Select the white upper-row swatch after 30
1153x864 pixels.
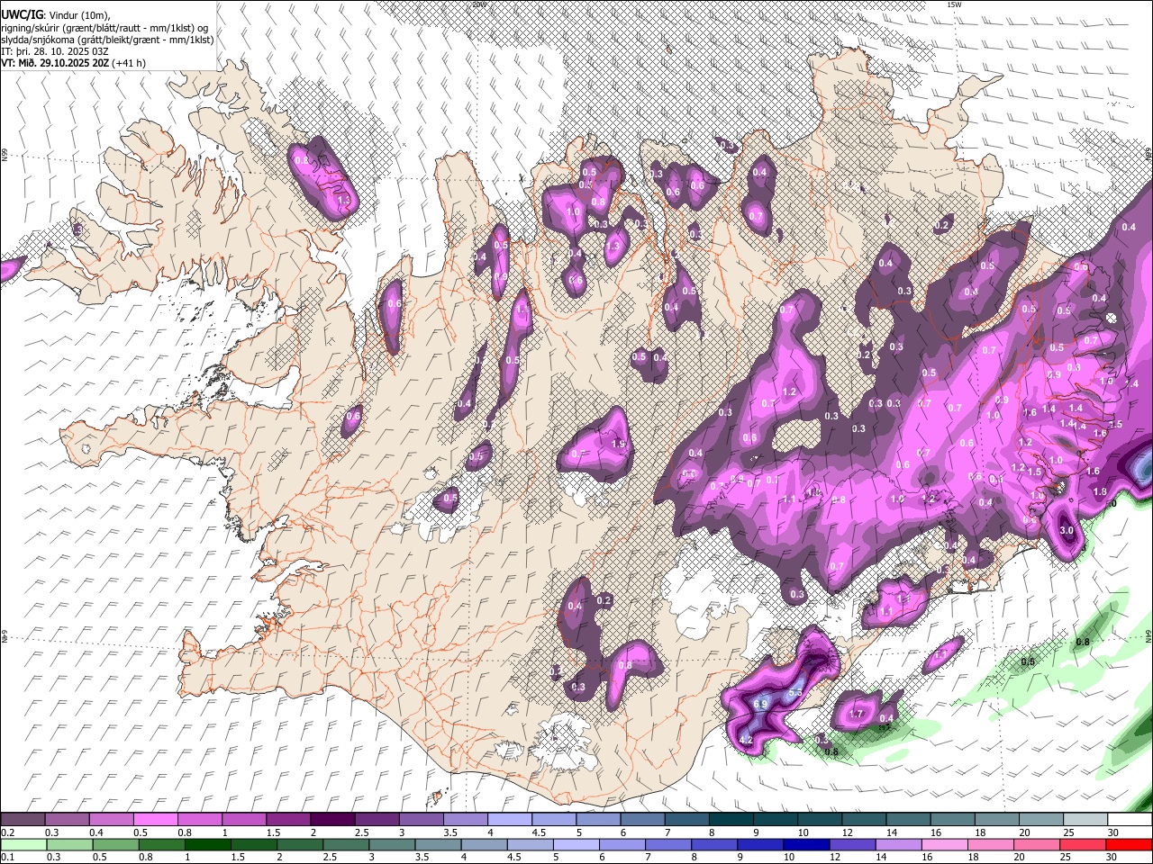[x=1130, y=820]
